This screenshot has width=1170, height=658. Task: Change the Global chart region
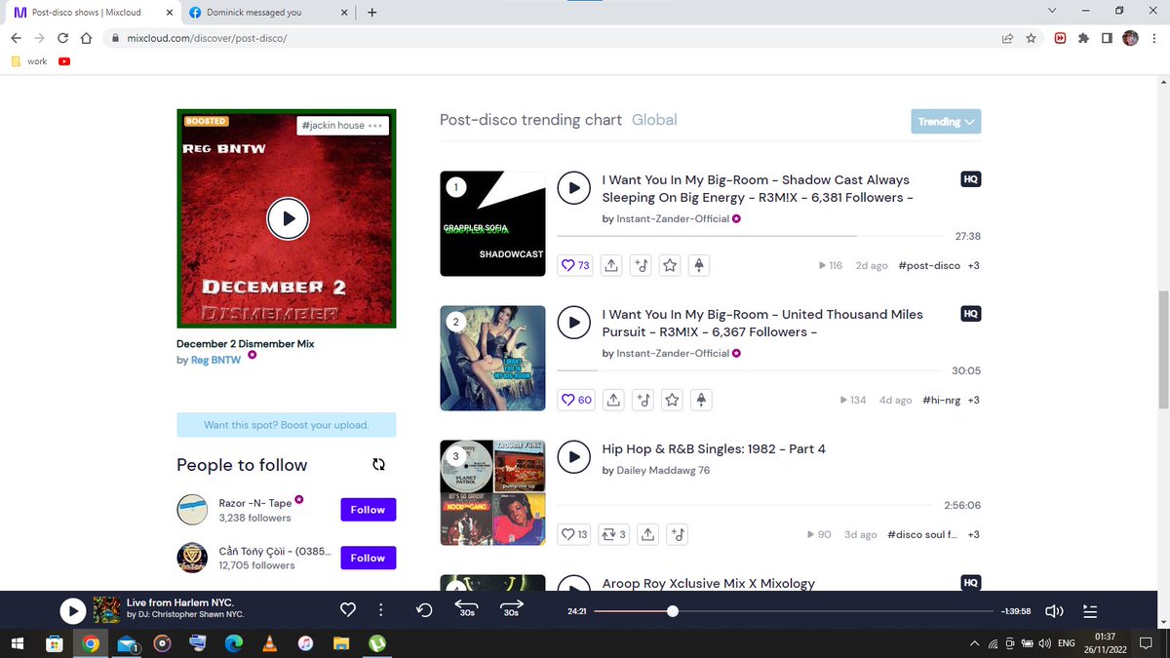pyautogui.click(x=654, y=120)
